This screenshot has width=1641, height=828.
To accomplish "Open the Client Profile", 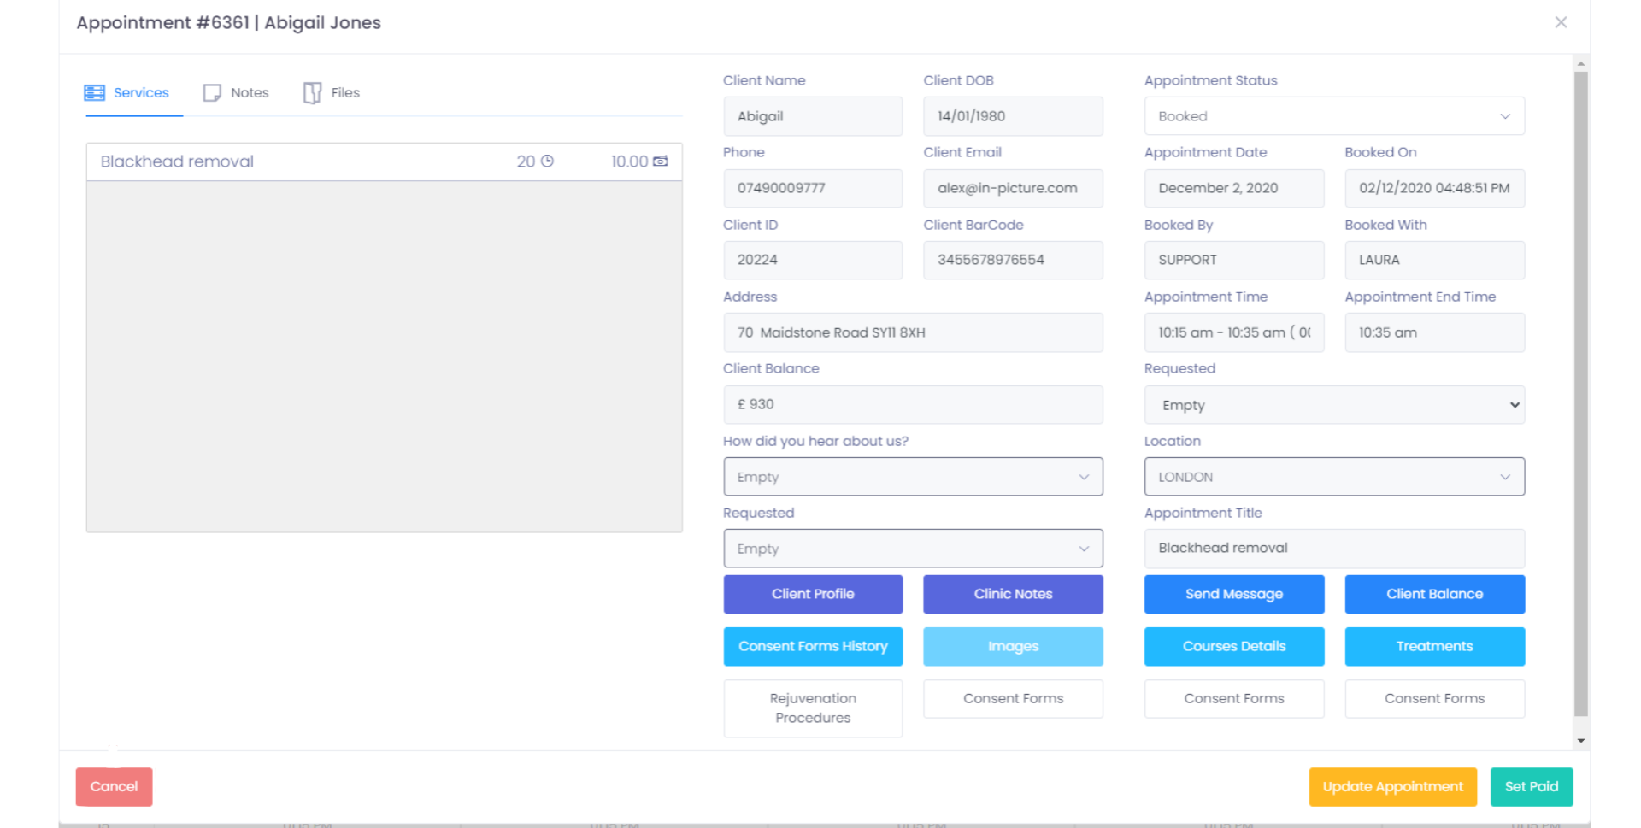I will (813, 594).
